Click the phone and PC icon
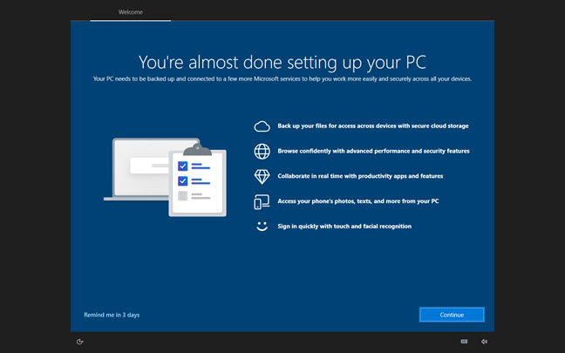This screenshot has height=353, width=565. click(x=262, y=201)
